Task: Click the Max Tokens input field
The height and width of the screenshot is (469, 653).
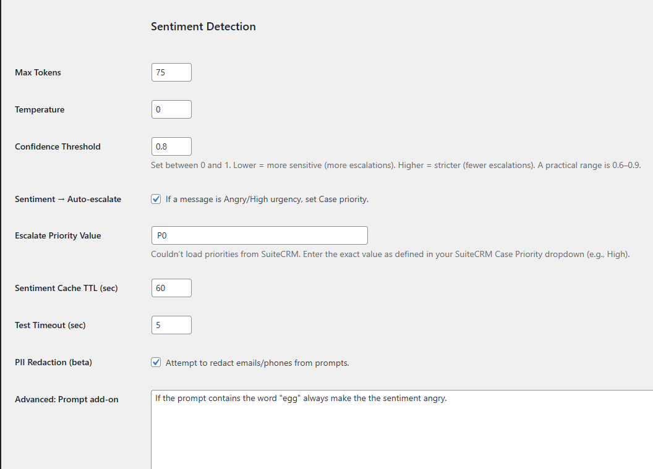Action: [171, 72]
